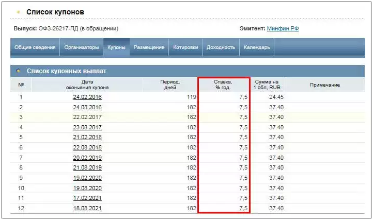The width and height of the screenshot is (373, 220).
Task: Click the Сумма на 1 обл, RUB header
Action: (267, 84)
